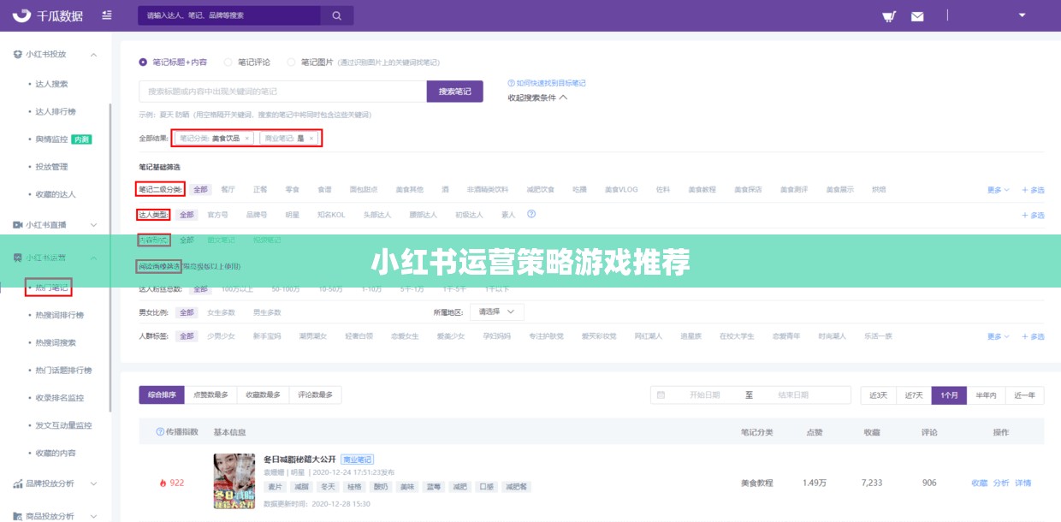Click 收藏 action for 冬日减脂秘籍大公开
Image resolution: width=1061 pixels, height=522 pixels.
[980, 483]
